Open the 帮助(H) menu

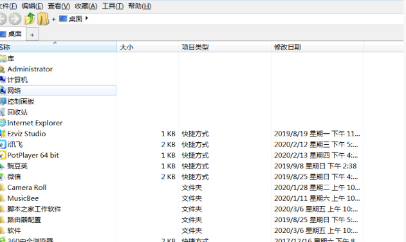point(140,6)
